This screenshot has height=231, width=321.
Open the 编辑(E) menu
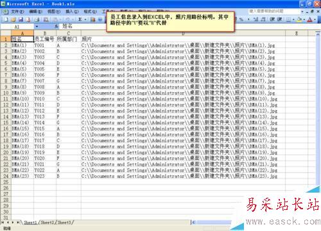(35, 12)
